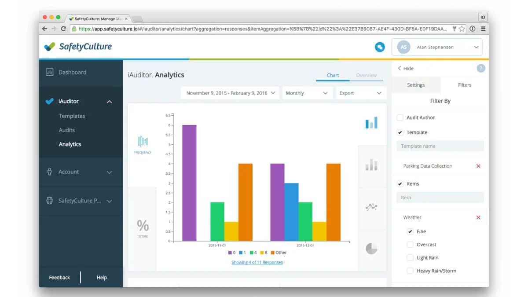This screenshot has width=528, height=297.
Task: Remove the Parking Data Collection filter
Action: tap(478, 166)
